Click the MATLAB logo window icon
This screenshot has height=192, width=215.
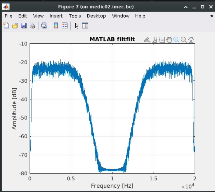click(6, 7)
